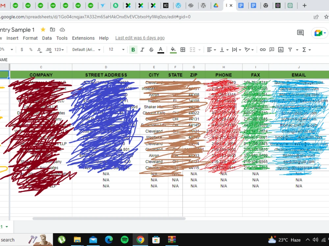Expand the merge cells options arrow

pyautogui.click(x=200, y=50)
